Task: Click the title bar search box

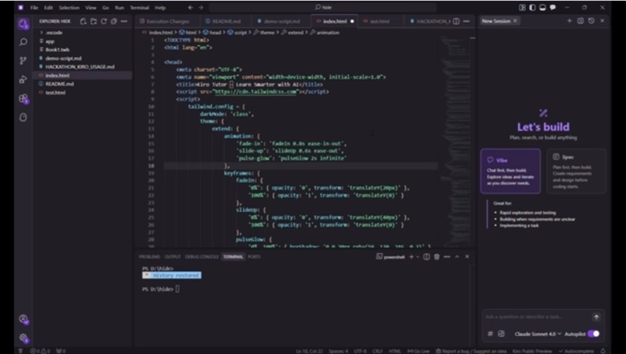Action: coord(322,8)
